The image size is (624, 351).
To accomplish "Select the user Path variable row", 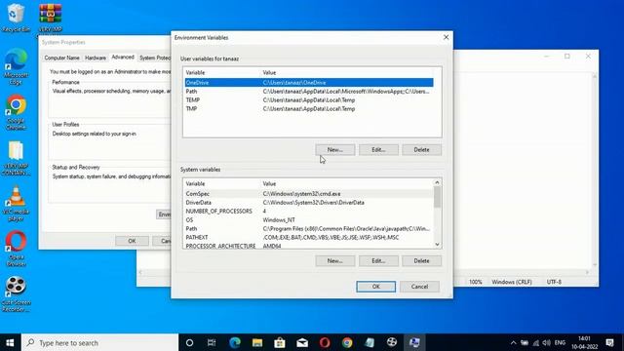I will click(x=309, y=91).
